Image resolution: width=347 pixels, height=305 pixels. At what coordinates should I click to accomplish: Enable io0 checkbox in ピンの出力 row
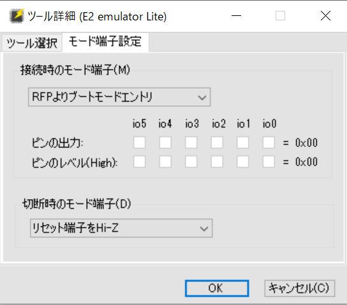tap(269, 142)
